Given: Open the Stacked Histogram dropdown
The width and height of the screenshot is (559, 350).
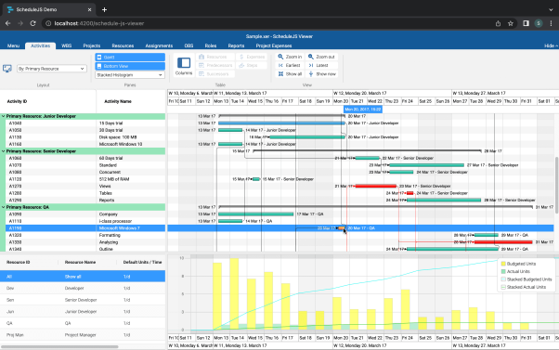Looking at the screenshot, I should tap(130, 75).
